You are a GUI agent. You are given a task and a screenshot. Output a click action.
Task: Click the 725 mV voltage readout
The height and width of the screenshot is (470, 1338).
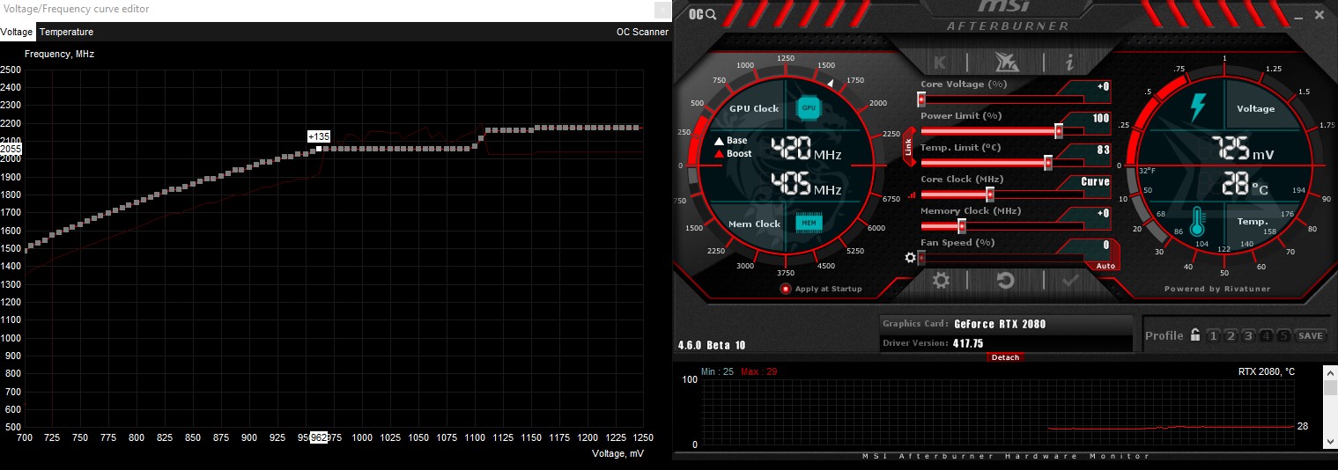coord(1242,149)
